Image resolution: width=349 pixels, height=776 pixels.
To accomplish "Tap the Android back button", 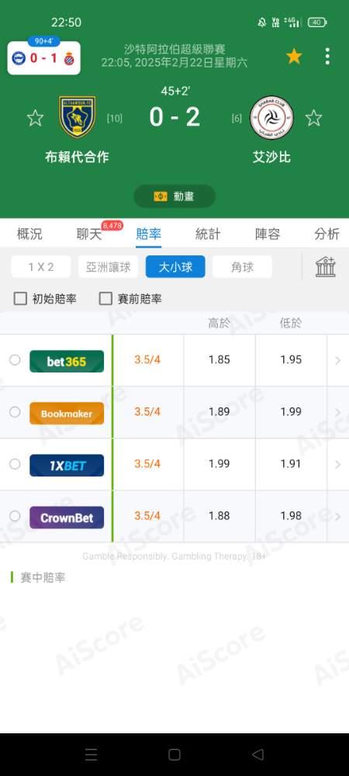I will pyautogui.click(x=258, y=754).
